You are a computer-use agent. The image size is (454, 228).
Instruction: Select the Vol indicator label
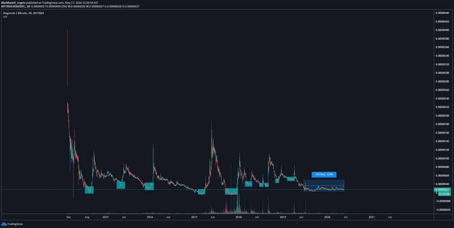(x=5, y=17)
